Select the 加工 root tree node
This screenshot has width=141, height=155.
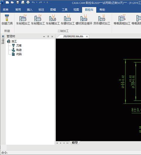pyautogui.click(x=14, y=41)
